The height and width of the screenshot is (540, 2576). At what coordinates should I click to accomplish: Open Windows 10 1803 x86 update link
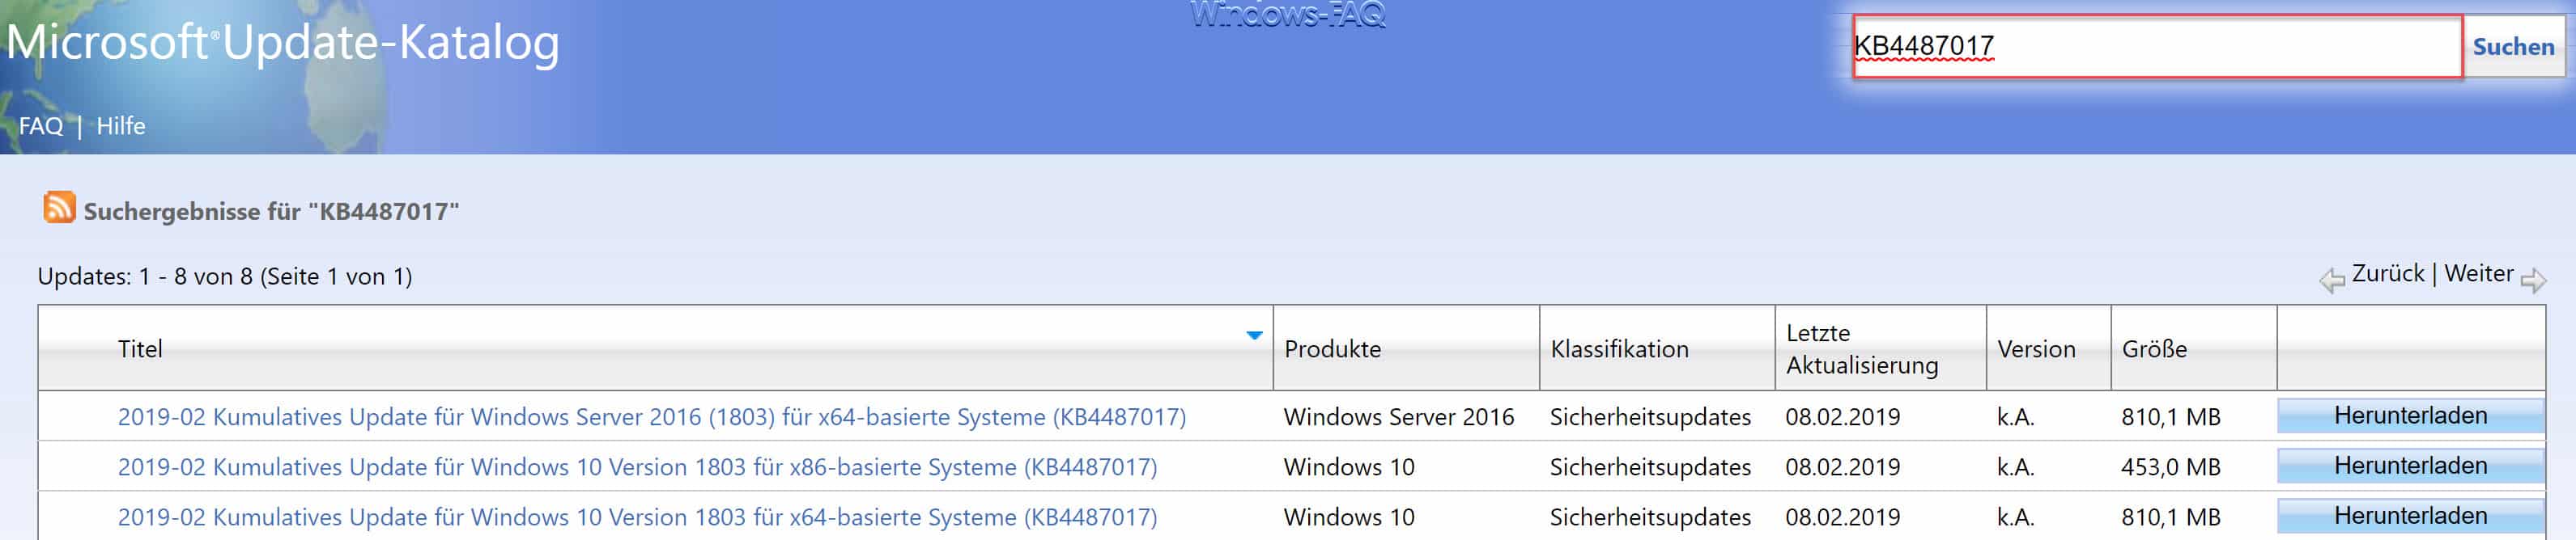(x=637, y=466)
